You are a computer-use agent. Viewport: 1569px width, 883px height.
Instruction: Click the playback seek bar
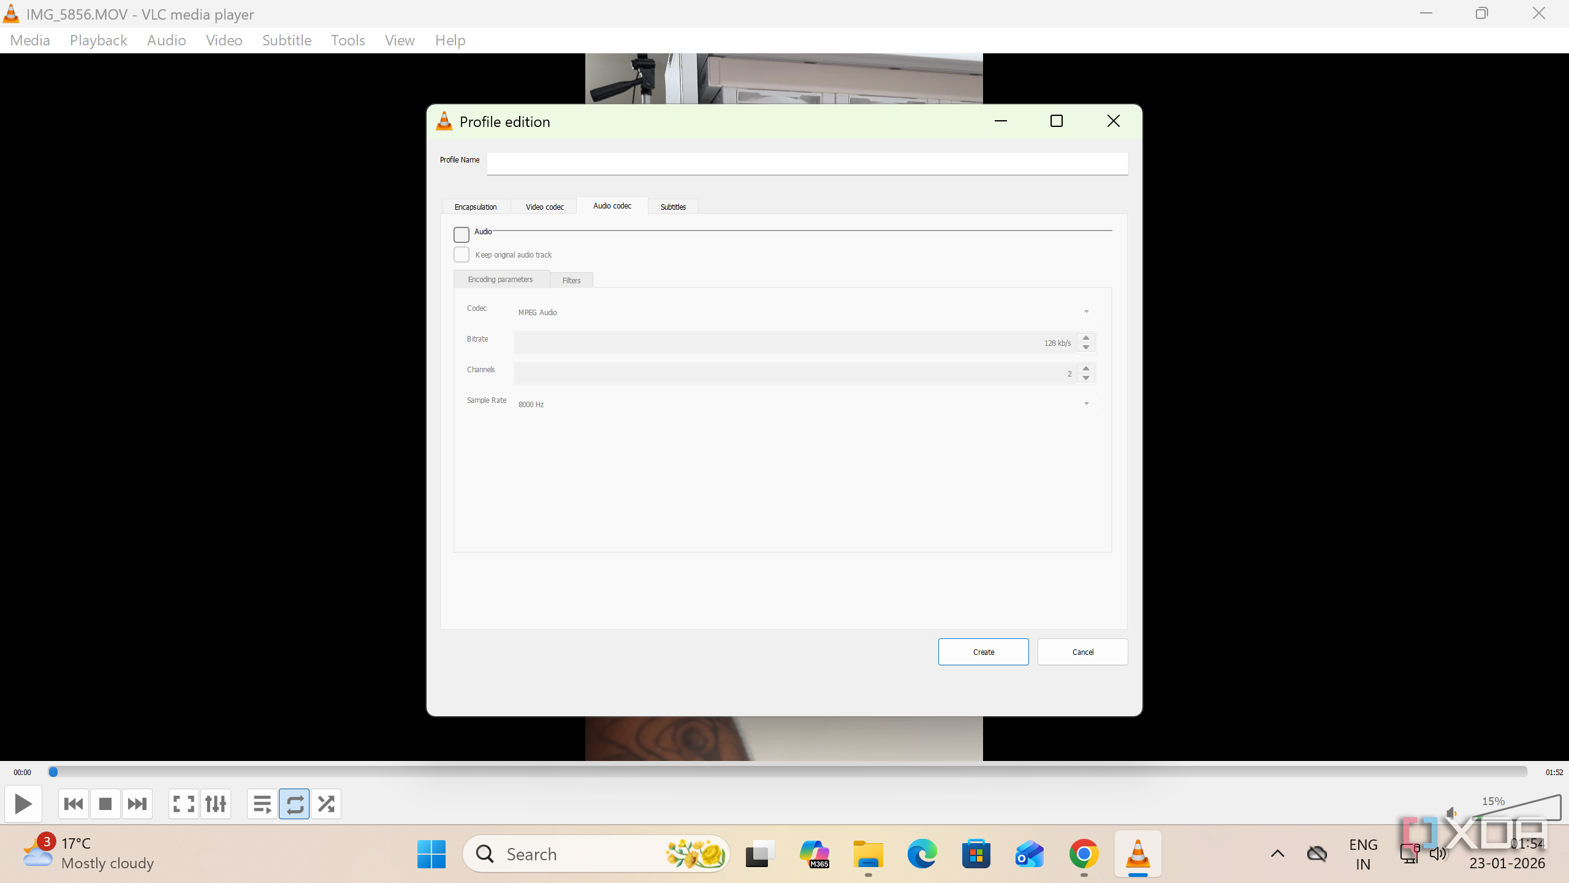point(788,771)
